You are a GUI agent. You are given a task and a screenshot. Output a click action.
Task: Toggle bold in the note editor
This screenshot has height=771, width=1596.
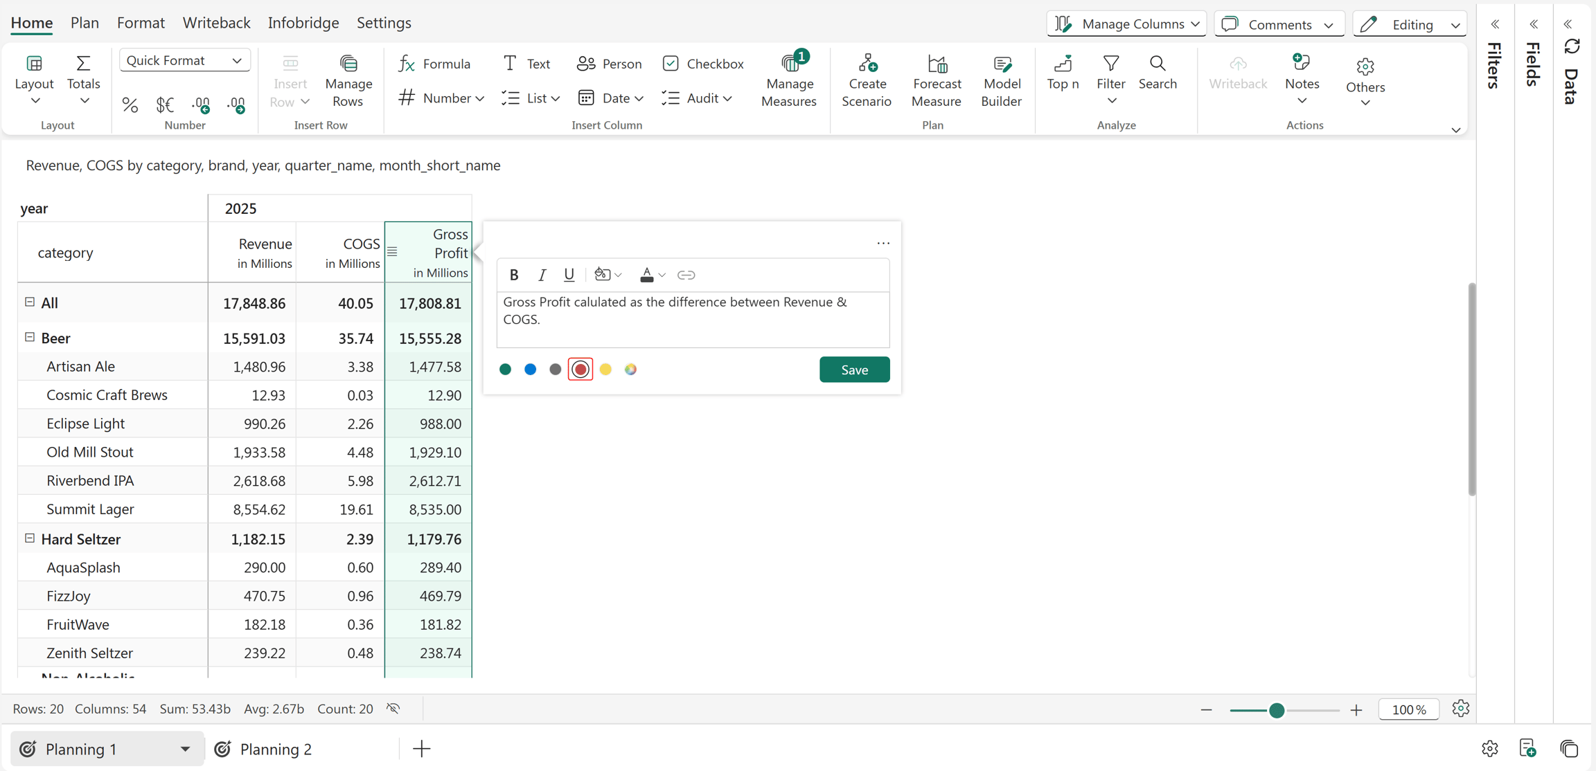[514, 275]
